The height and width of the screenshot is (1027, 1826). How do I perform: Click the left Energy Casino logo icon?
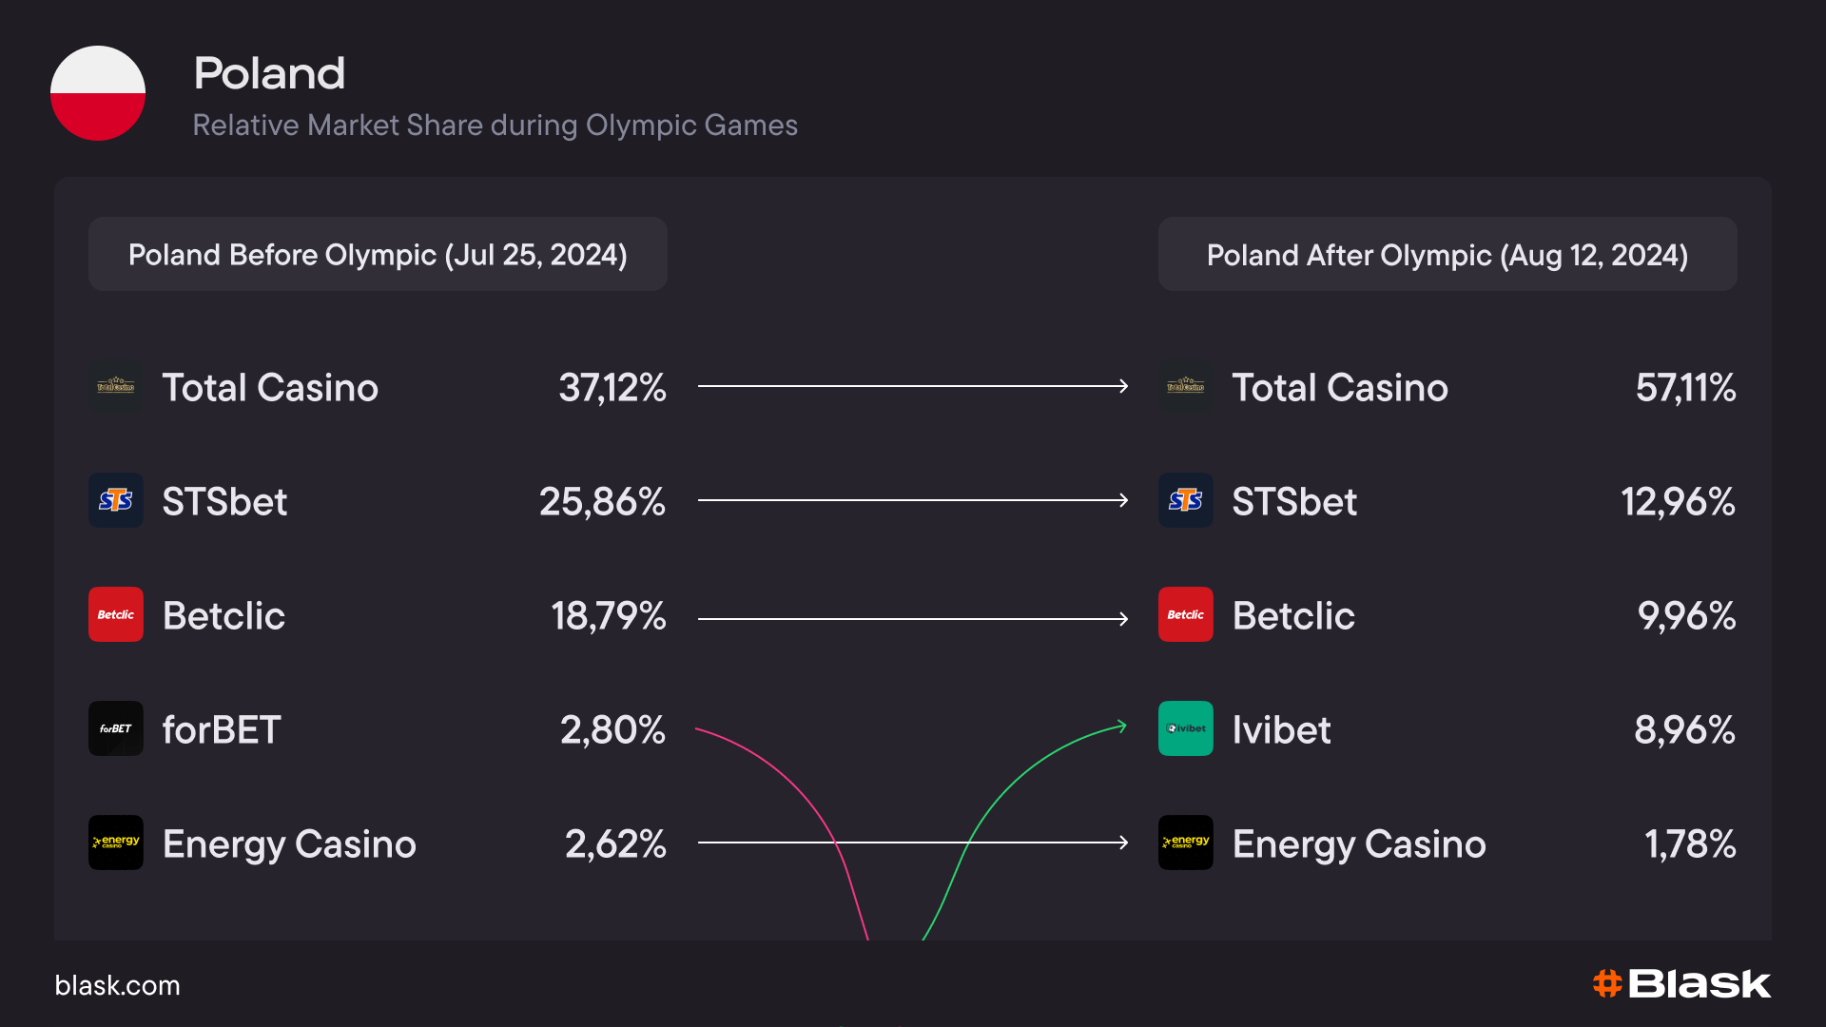[116, 843]
